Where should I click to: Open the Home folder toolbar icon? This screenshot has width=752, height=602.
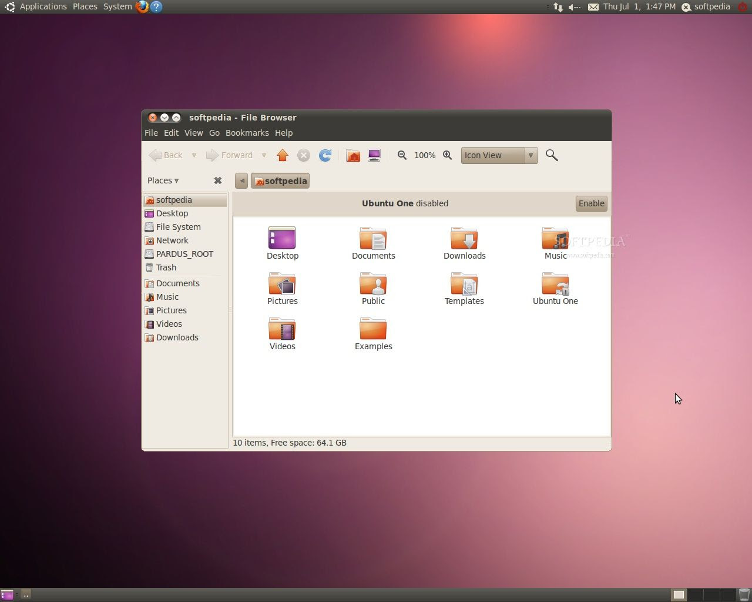353,155
